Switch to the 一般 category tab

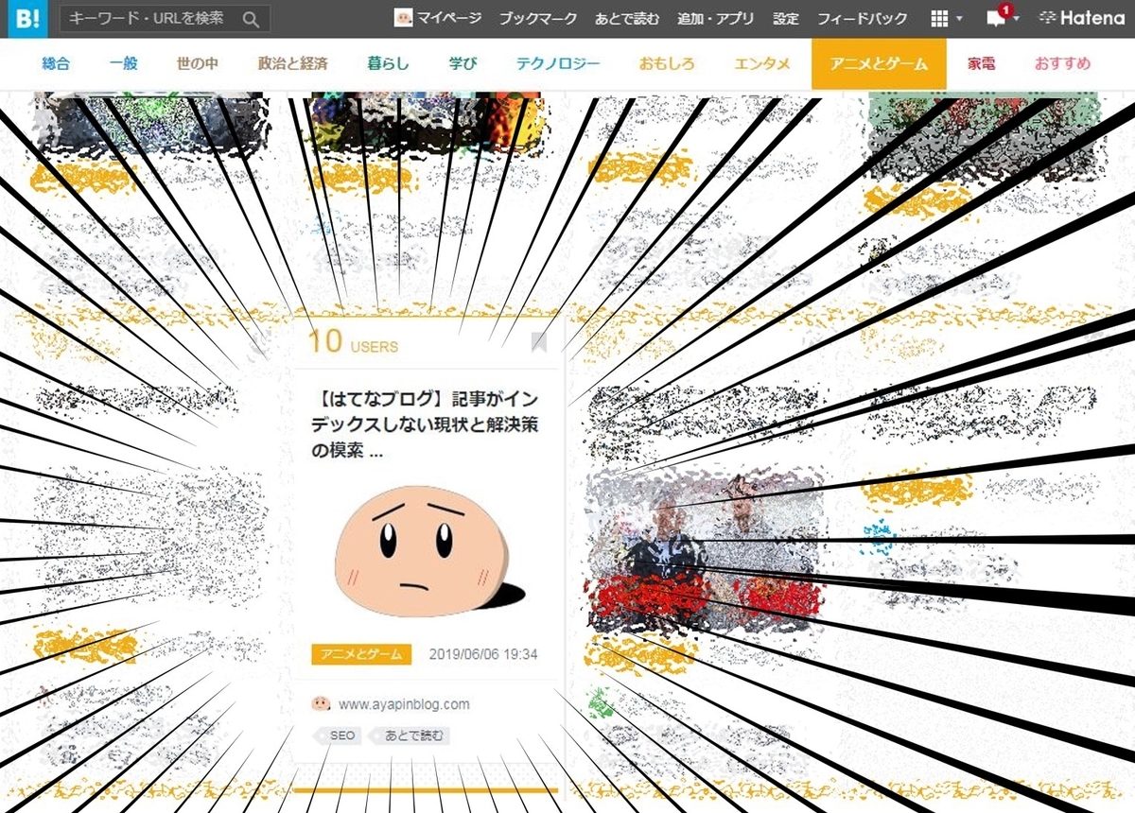[123, 64]
